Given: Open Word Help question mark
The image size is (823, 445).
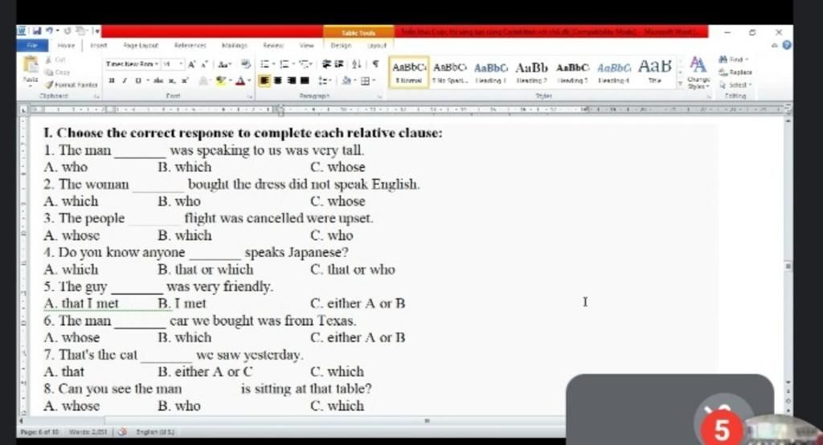Looking at the screenshot, I should (786, 46).
